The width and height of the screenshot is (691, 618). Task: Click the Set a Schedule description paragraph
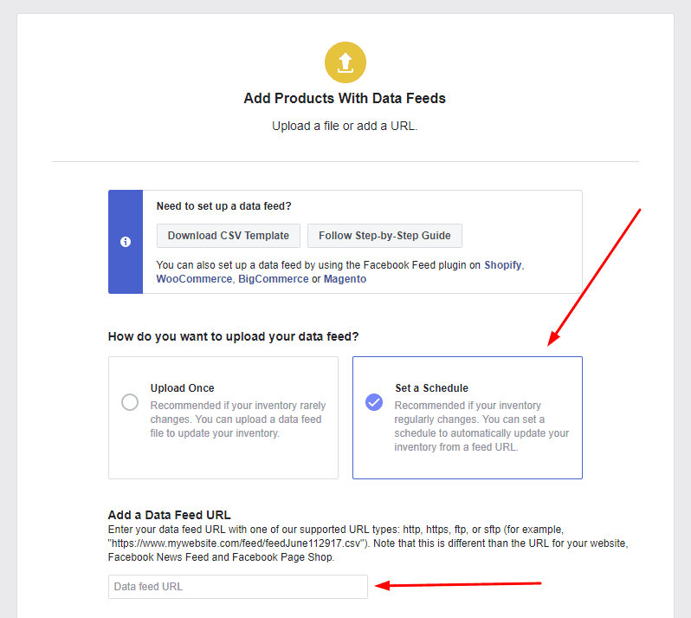click(x=481, y=426)
